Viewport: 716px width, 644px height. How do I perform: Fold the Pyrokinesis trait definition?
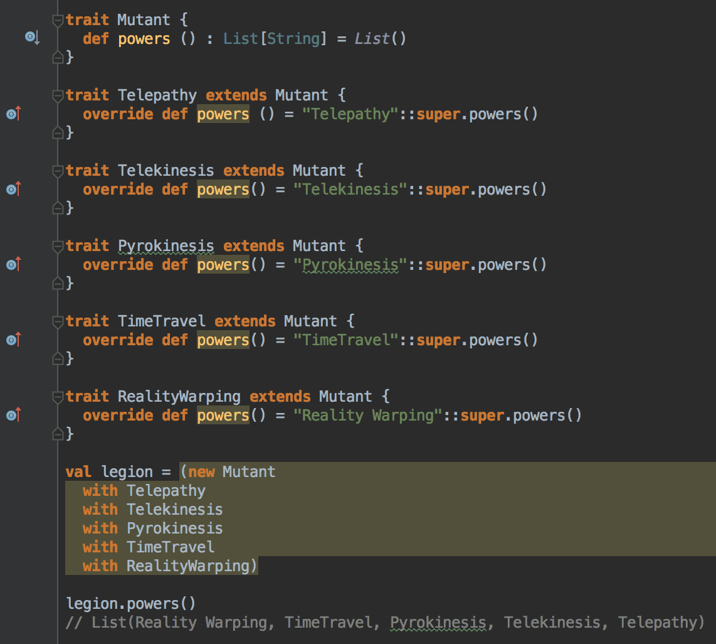point(58,247)
